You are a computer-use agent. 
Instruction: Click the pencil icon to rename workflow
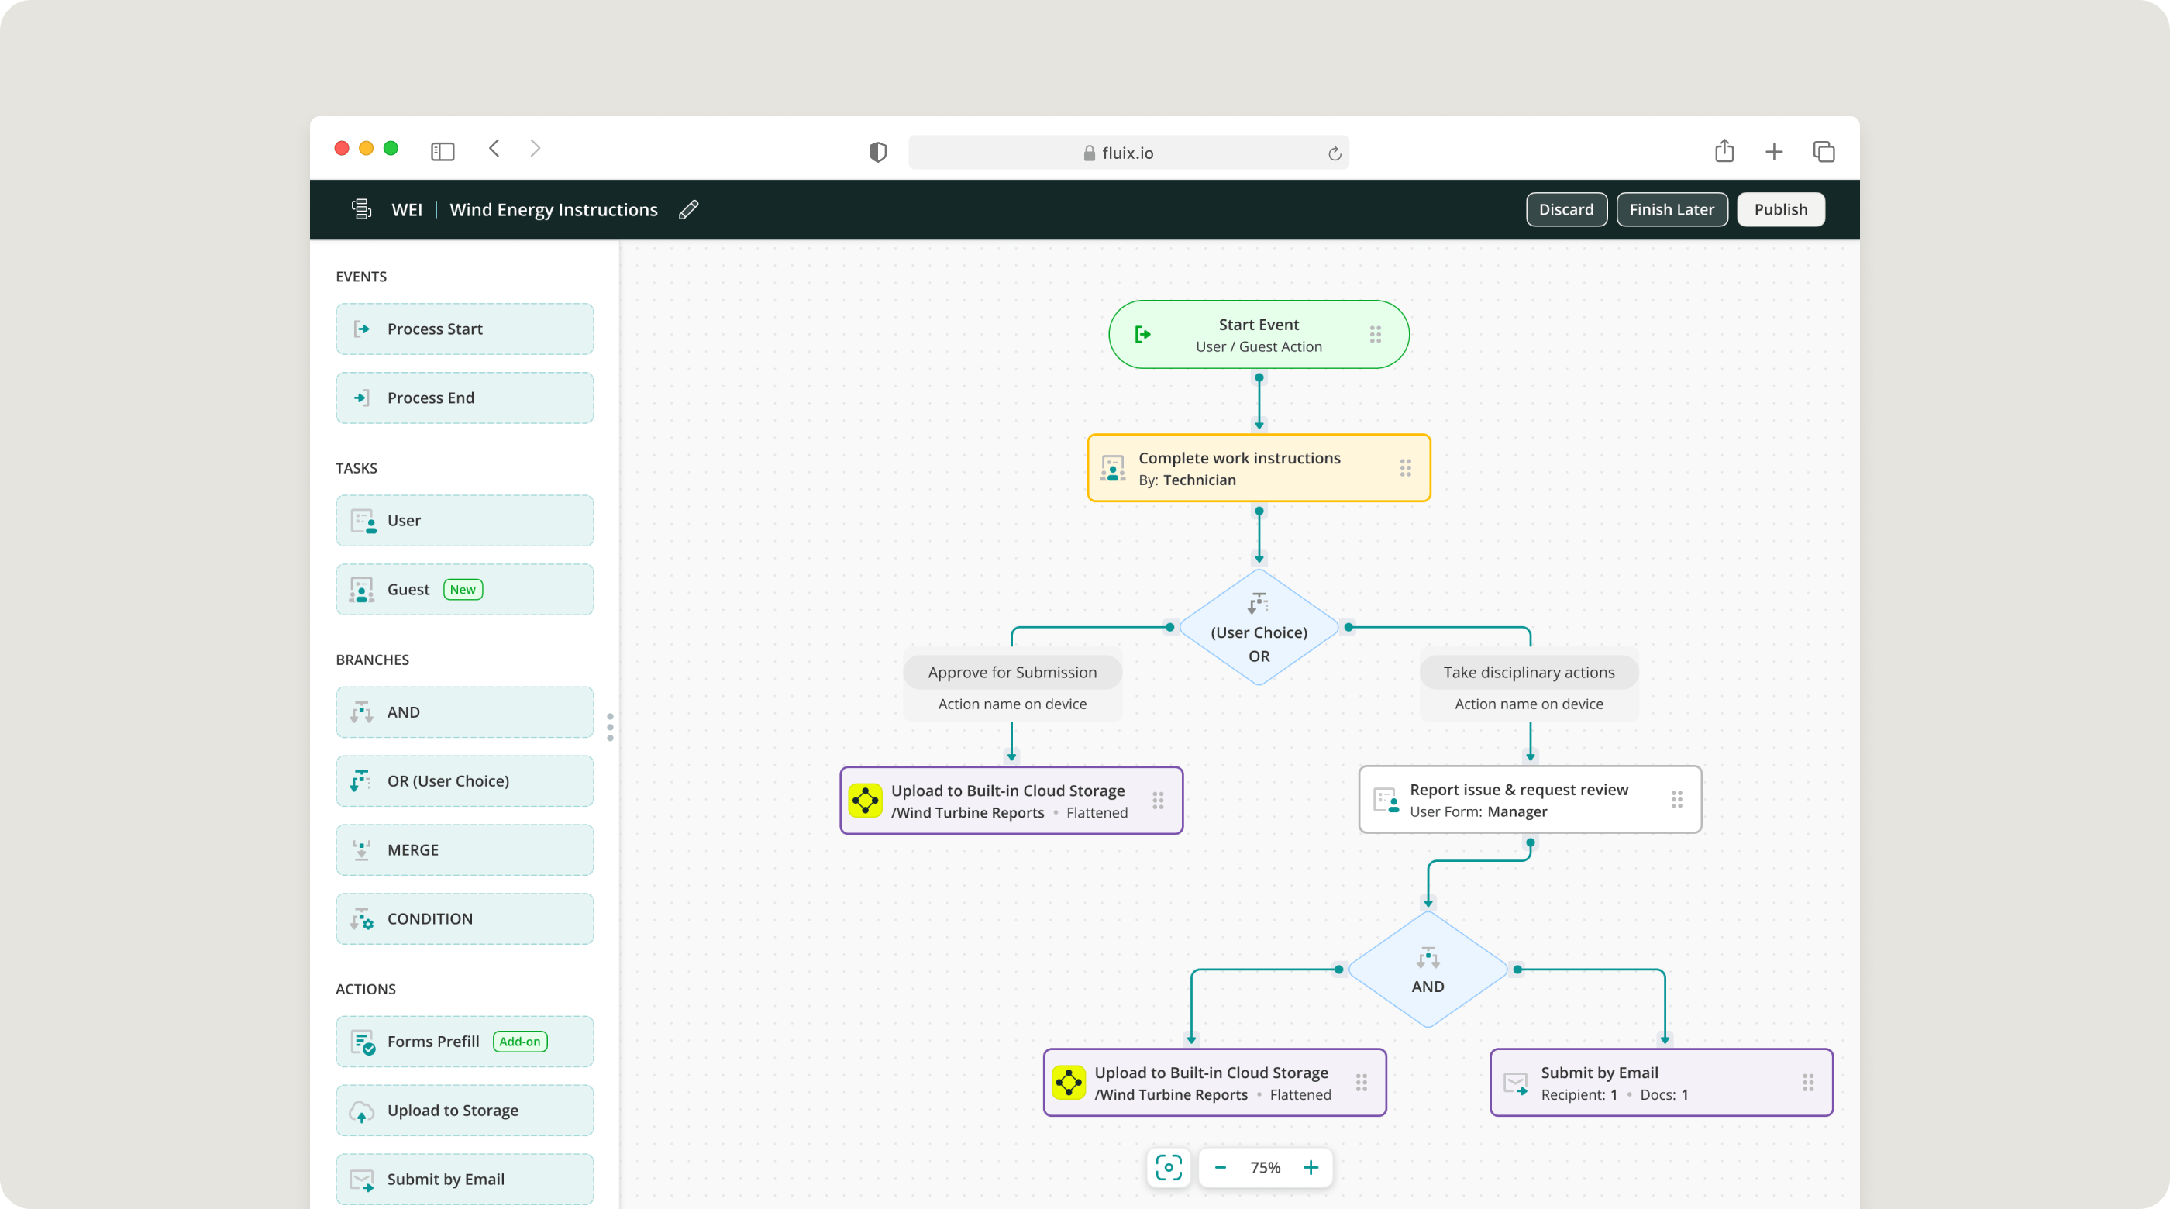pos(688,210)
